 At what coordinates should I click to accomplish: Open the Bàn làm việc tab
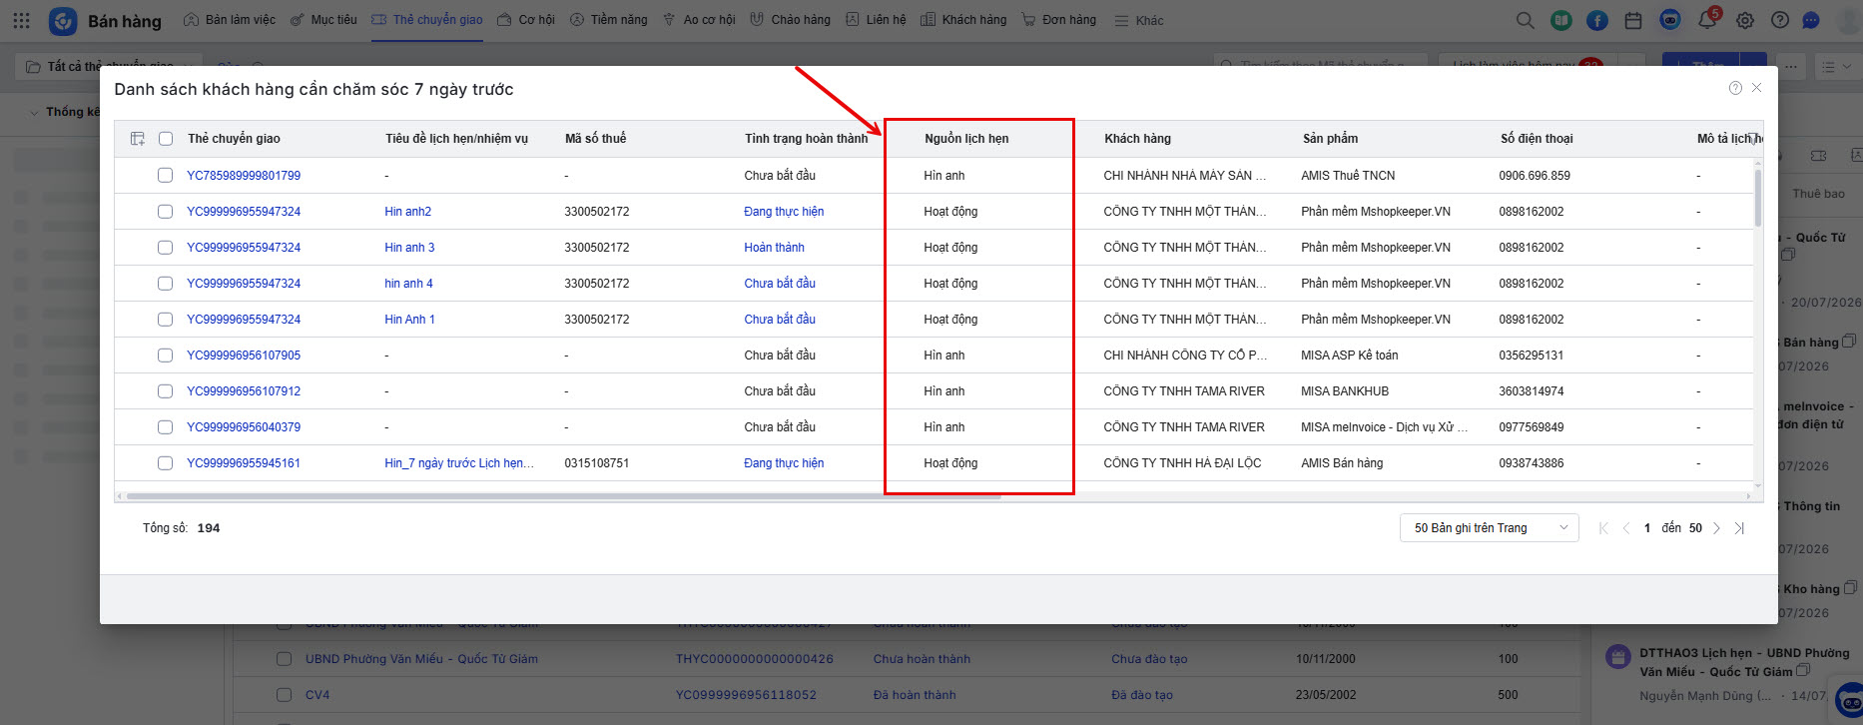(x=230, y=20)
